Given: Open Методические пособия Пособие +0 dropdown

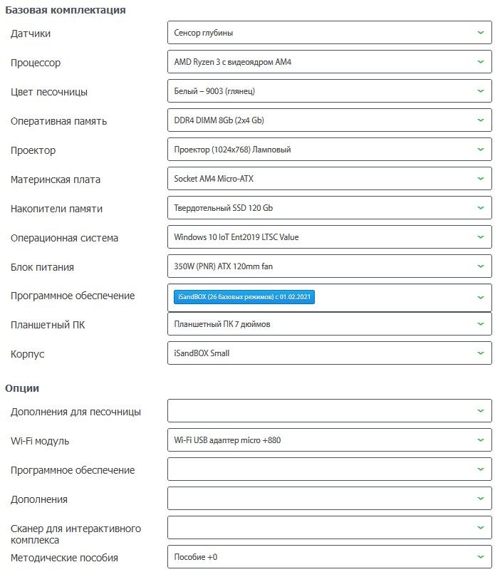Looking at the screenshot, I should pyautogui.click(x=329, y=556).
